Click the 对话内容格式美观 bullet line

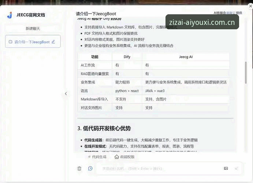115,40
